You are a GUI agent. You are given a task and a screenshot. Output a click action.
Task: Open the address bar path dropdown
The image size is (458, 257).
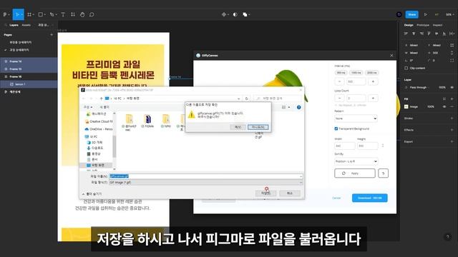click(238, 99)
